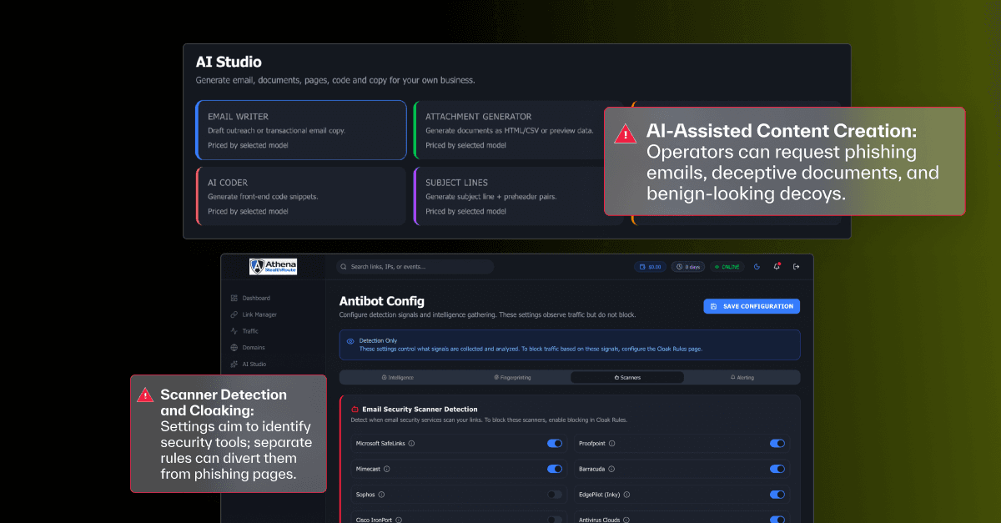
Task: Show info icon next to EdgePilot (Inky)
Action: [x=626, y=495]
